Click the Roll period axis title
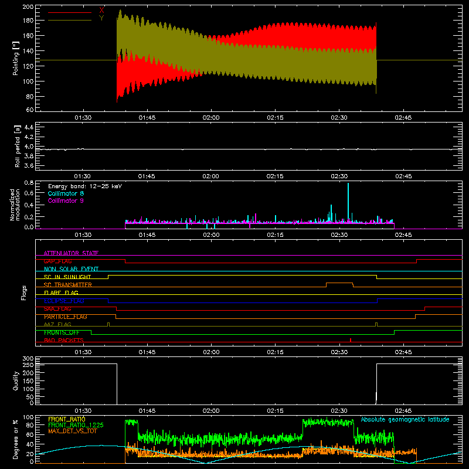Image resolution: width=469 pixels, height=469 pixels. 17,146
